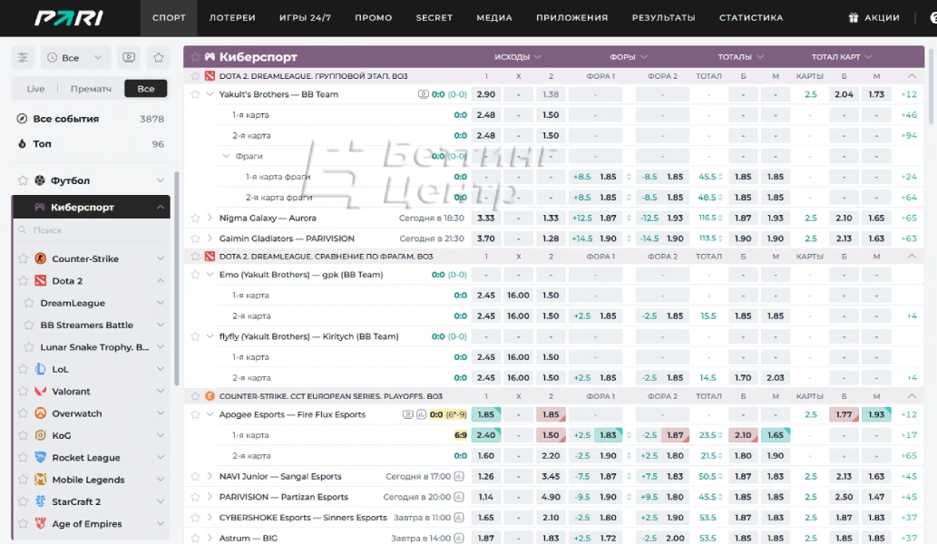Open the Результаты navigation tab
This screenshot has width=937, height=544.
tap(663, 18)
